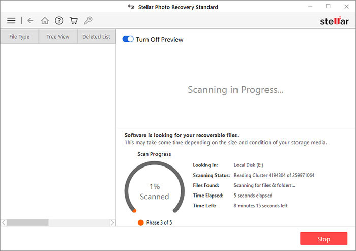Screen dimensions: 356x251
Task: Click the 'Scan Progress' heading
Action: [154, 154]
